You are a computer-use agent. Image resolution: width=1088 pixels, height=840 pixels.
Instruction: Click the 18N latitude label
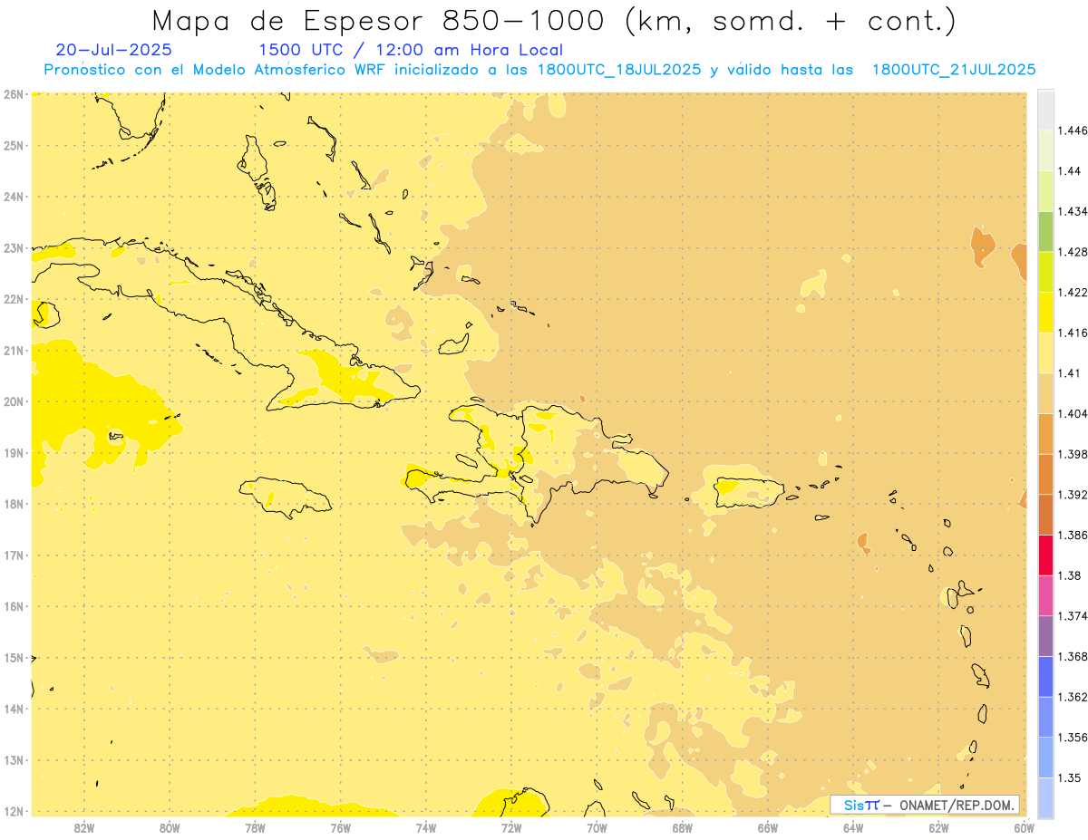click(x=13, y=504)
